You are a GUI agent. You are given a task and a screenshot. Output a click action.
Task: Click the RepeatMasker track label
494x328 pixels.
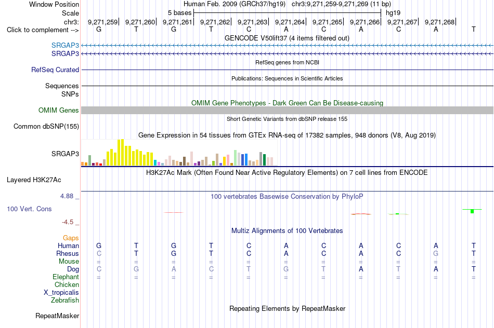(x=57, y=316)
